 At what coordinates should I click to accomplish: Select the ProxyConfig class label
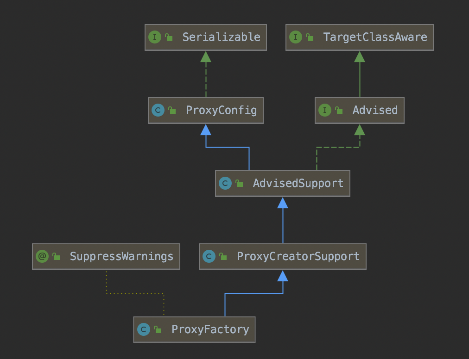pos(221,111)
